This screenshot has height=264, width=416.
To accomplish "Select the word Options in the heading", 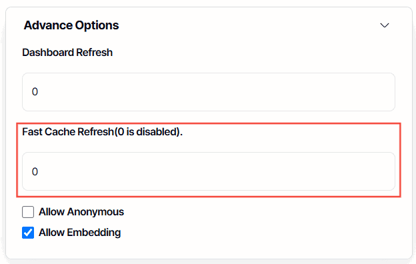I will coord(97,26).
